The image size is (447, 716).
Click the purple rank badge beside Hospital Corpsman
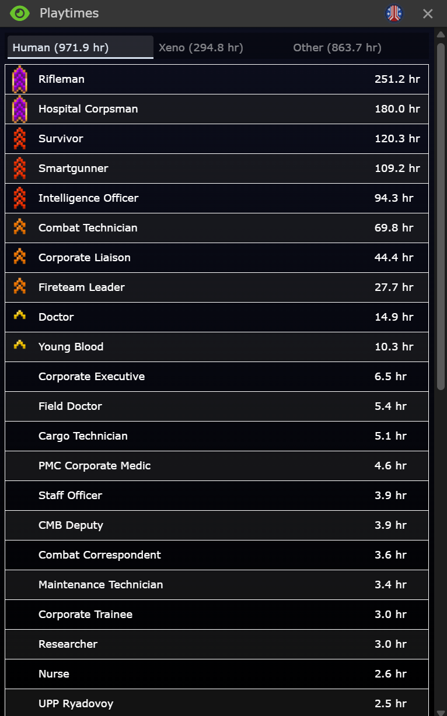(x=20, y=109)
